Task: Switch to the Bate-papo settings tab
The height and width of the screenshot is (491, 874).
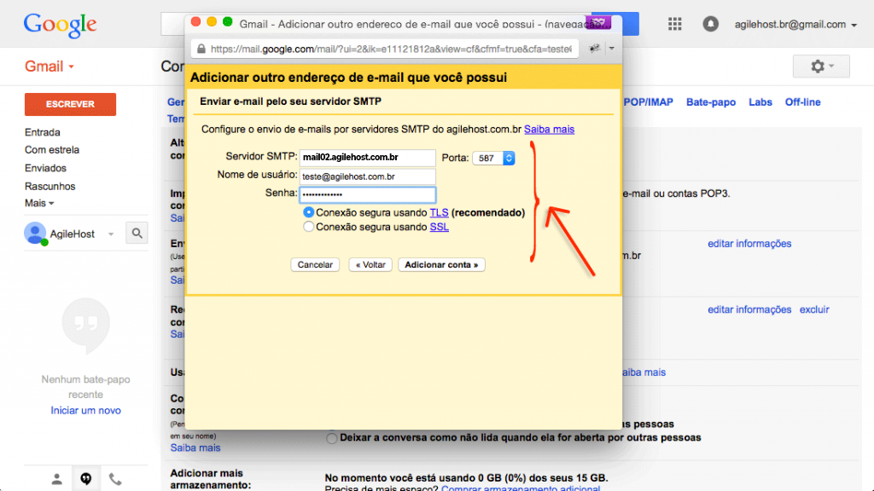Action: tap(711, 102)
